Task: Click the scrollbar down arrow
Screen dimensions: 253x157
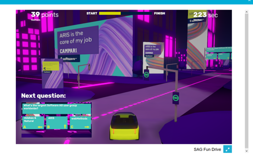Action: pos(246,151)
